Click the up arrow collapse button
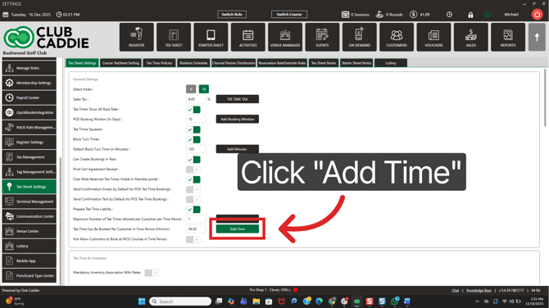 tap(537, 37)
